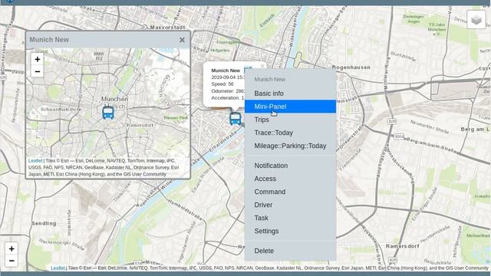This screenshot has width=491, height=276.
Task: Open Mileage::Parking::Today report
Action: coord(290,146)
